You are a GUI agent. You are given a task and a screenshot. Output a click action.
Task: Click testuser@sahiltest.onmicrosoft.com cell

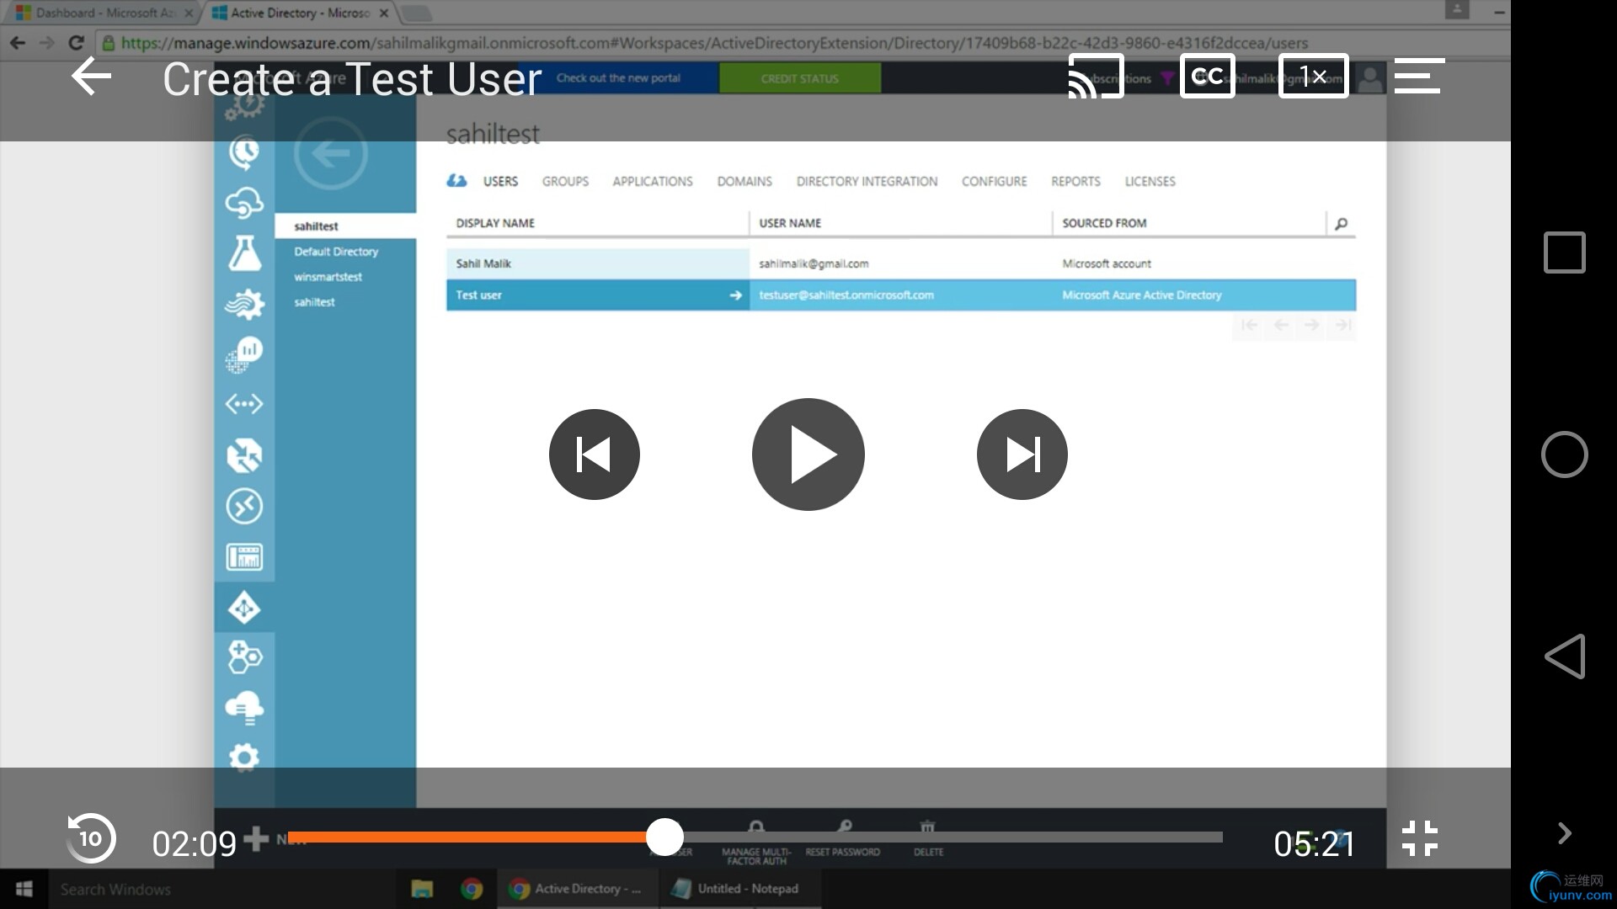pos(846,295)
